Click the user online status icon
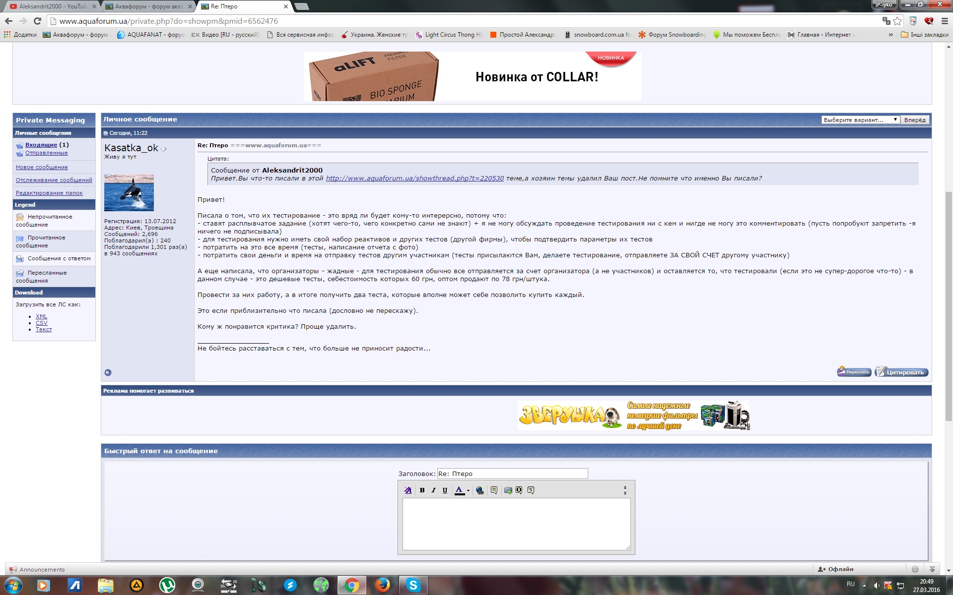This screenshot has height=595, width=953. coord(108,372)
